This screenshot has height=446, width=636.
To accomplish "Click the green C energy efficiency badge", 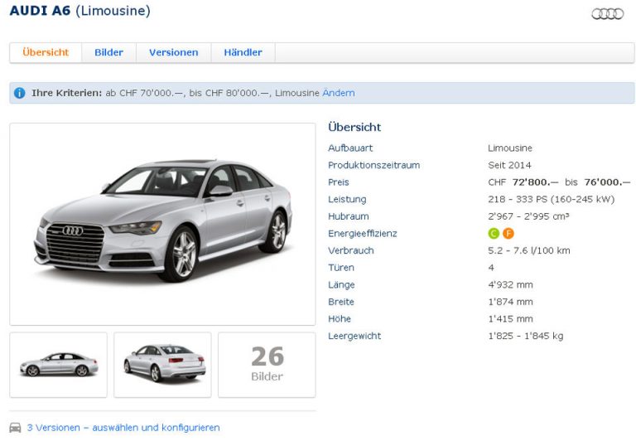I will tap(494, 234).
